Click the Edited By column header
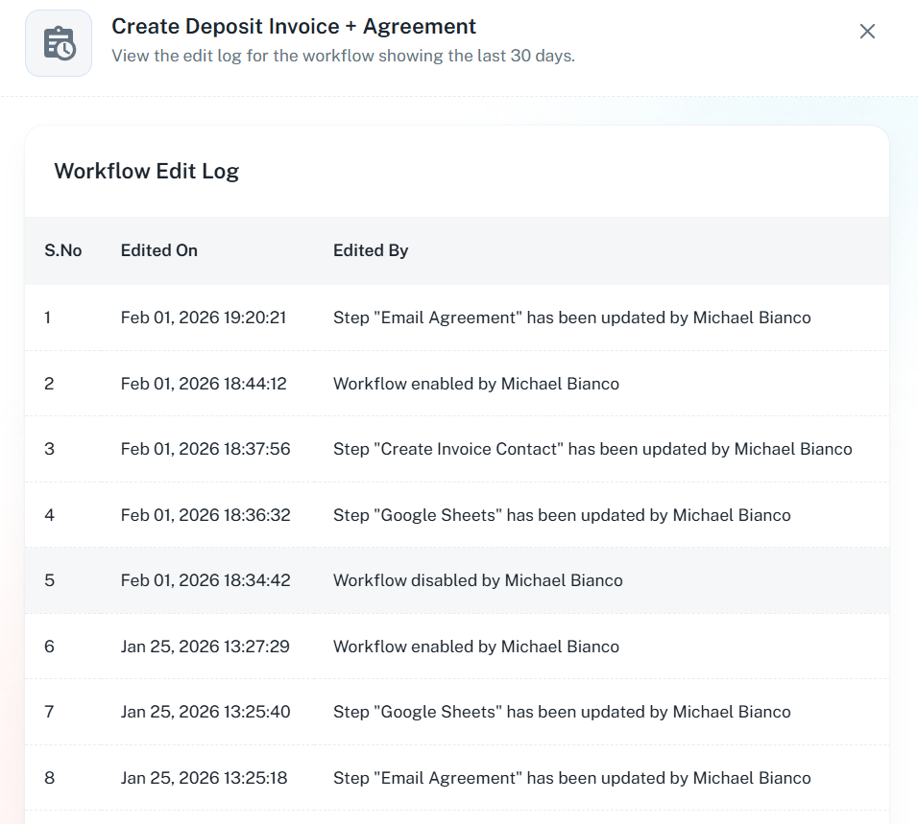The height and width of the screenshot is (824, 918). click(371, 250)
